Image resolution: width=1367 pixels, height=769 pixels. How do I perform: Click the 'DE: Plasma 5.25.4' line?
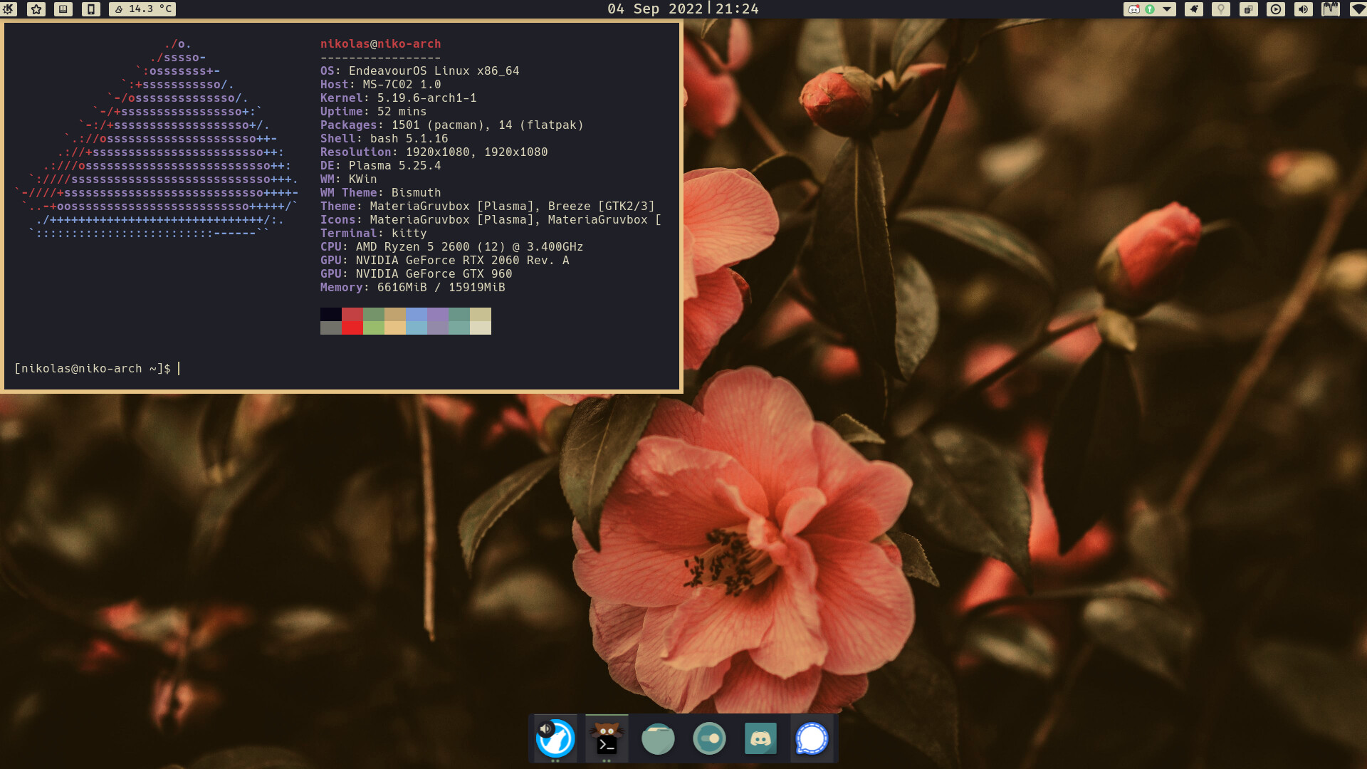coord(380,166)
